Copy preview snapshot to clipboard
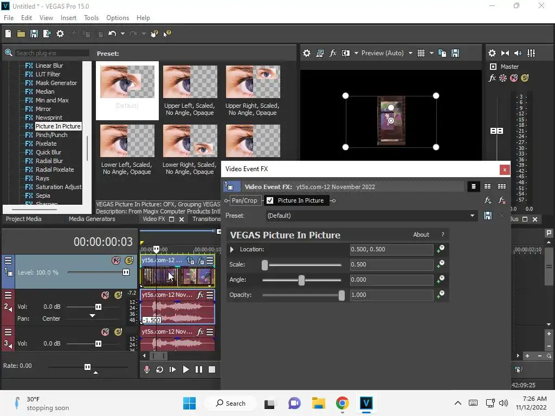Viewport: 555px width, 416px height. 442,53
